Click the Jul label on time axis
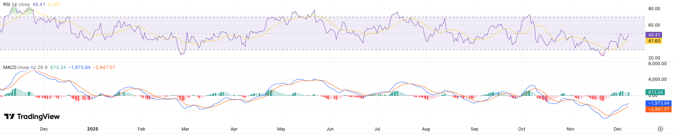 coord(377,129)
